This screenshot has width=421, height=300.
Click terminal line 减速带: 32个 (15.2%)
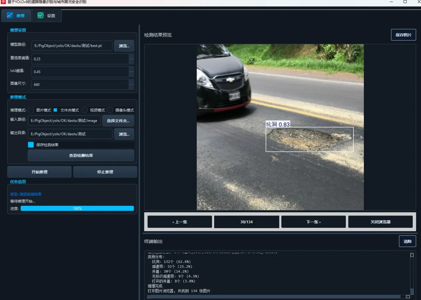tap(172, 266)
